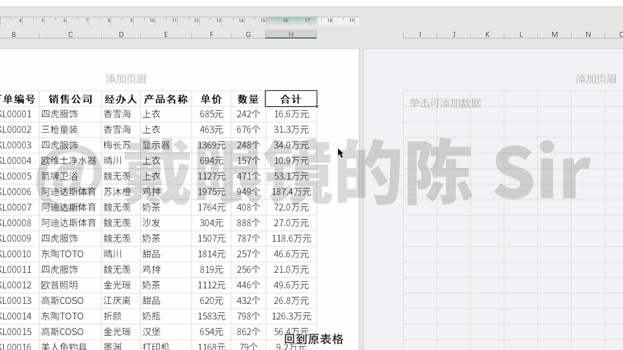
Task: Select quantity cell 888个
Action: coord(249,223)
